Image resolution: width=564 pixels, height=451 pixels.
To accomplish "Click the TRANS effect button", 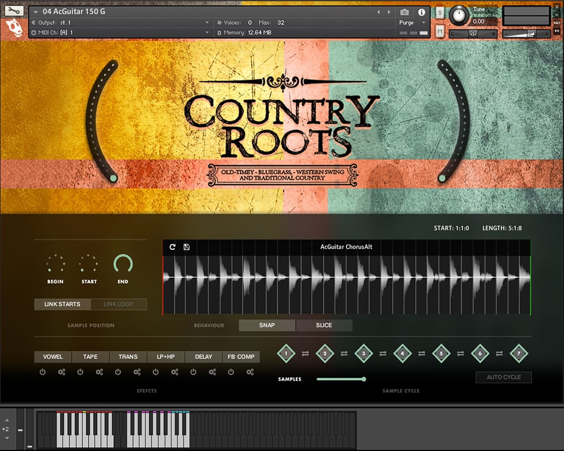I will [128, 357].
